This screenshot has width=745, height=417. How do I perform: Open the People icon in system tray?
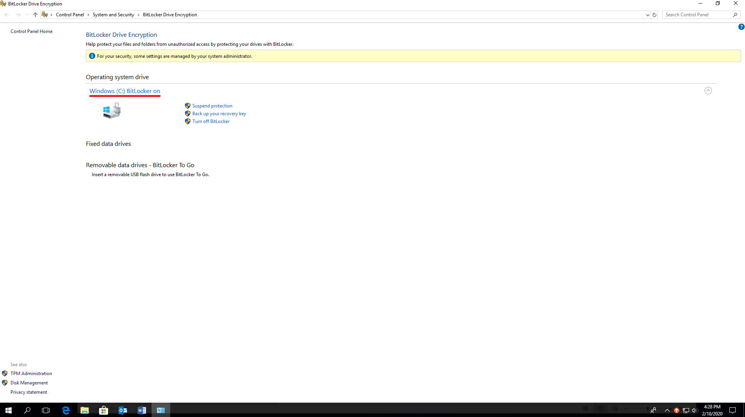(x=653, y=410)
